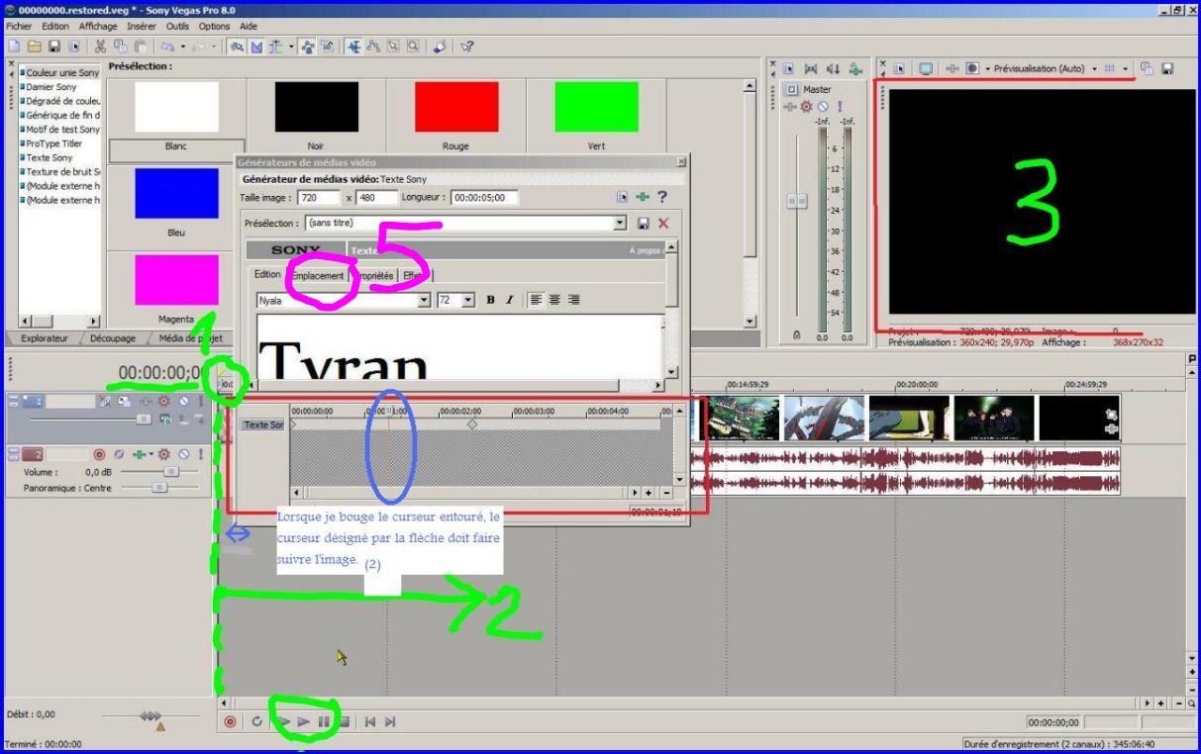Open Prévisualisation (Auto) quality dropdown

coord(1094,68)
